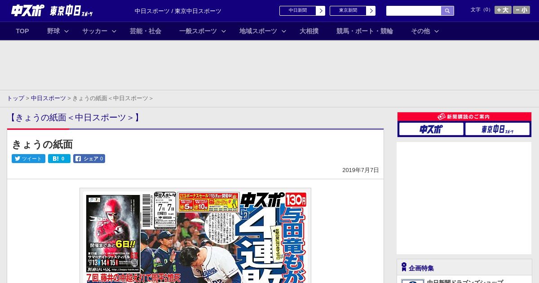This screenshot has height=283, width=539.
Task: Open the その他 menu item
Action: pyautogui.click(x=420, y=31)
